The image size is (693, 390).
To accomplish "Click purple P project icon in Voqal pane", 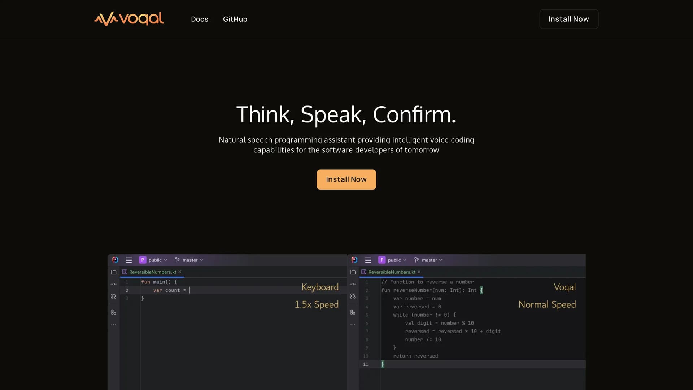I will (x=382, y=260).
